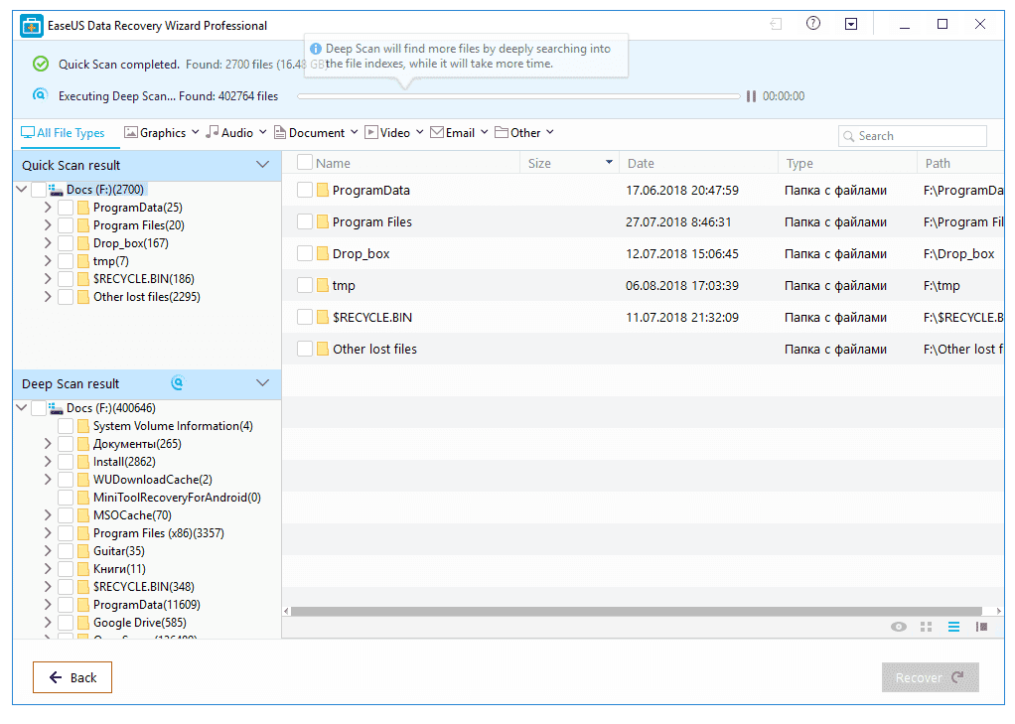The width and height of the screenshot is (1015, 724).
Task: Switch to thumbnail grid view
Action: [927, 627]
